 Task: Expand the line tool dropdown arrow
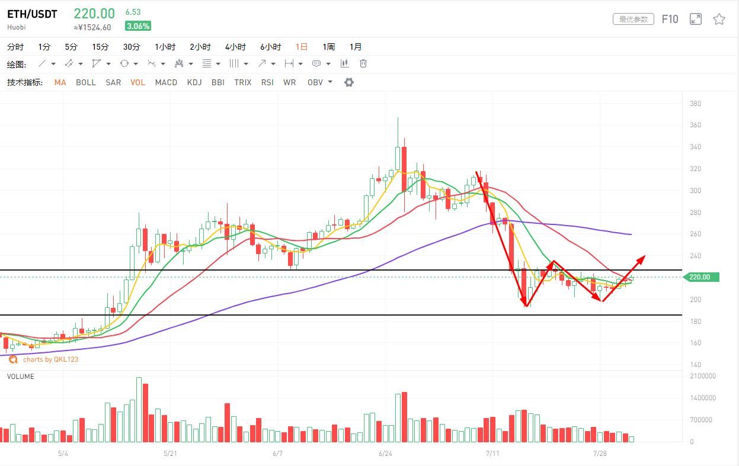tap(53, 64)
